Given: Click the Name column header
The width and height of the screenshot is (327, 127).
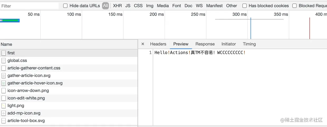Looking at the screenshot, I should (x=69, y=44).
